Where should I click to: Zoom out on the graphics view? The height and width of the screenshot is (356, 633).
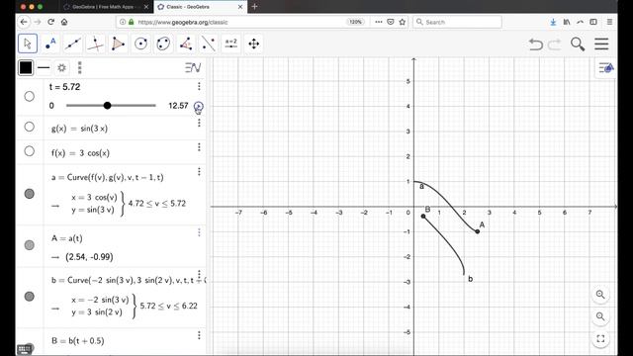click(600, 316)
